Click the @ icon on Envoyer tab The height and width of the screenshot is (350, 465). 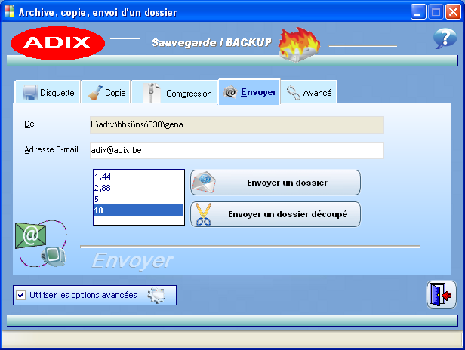tap(229, 92)
